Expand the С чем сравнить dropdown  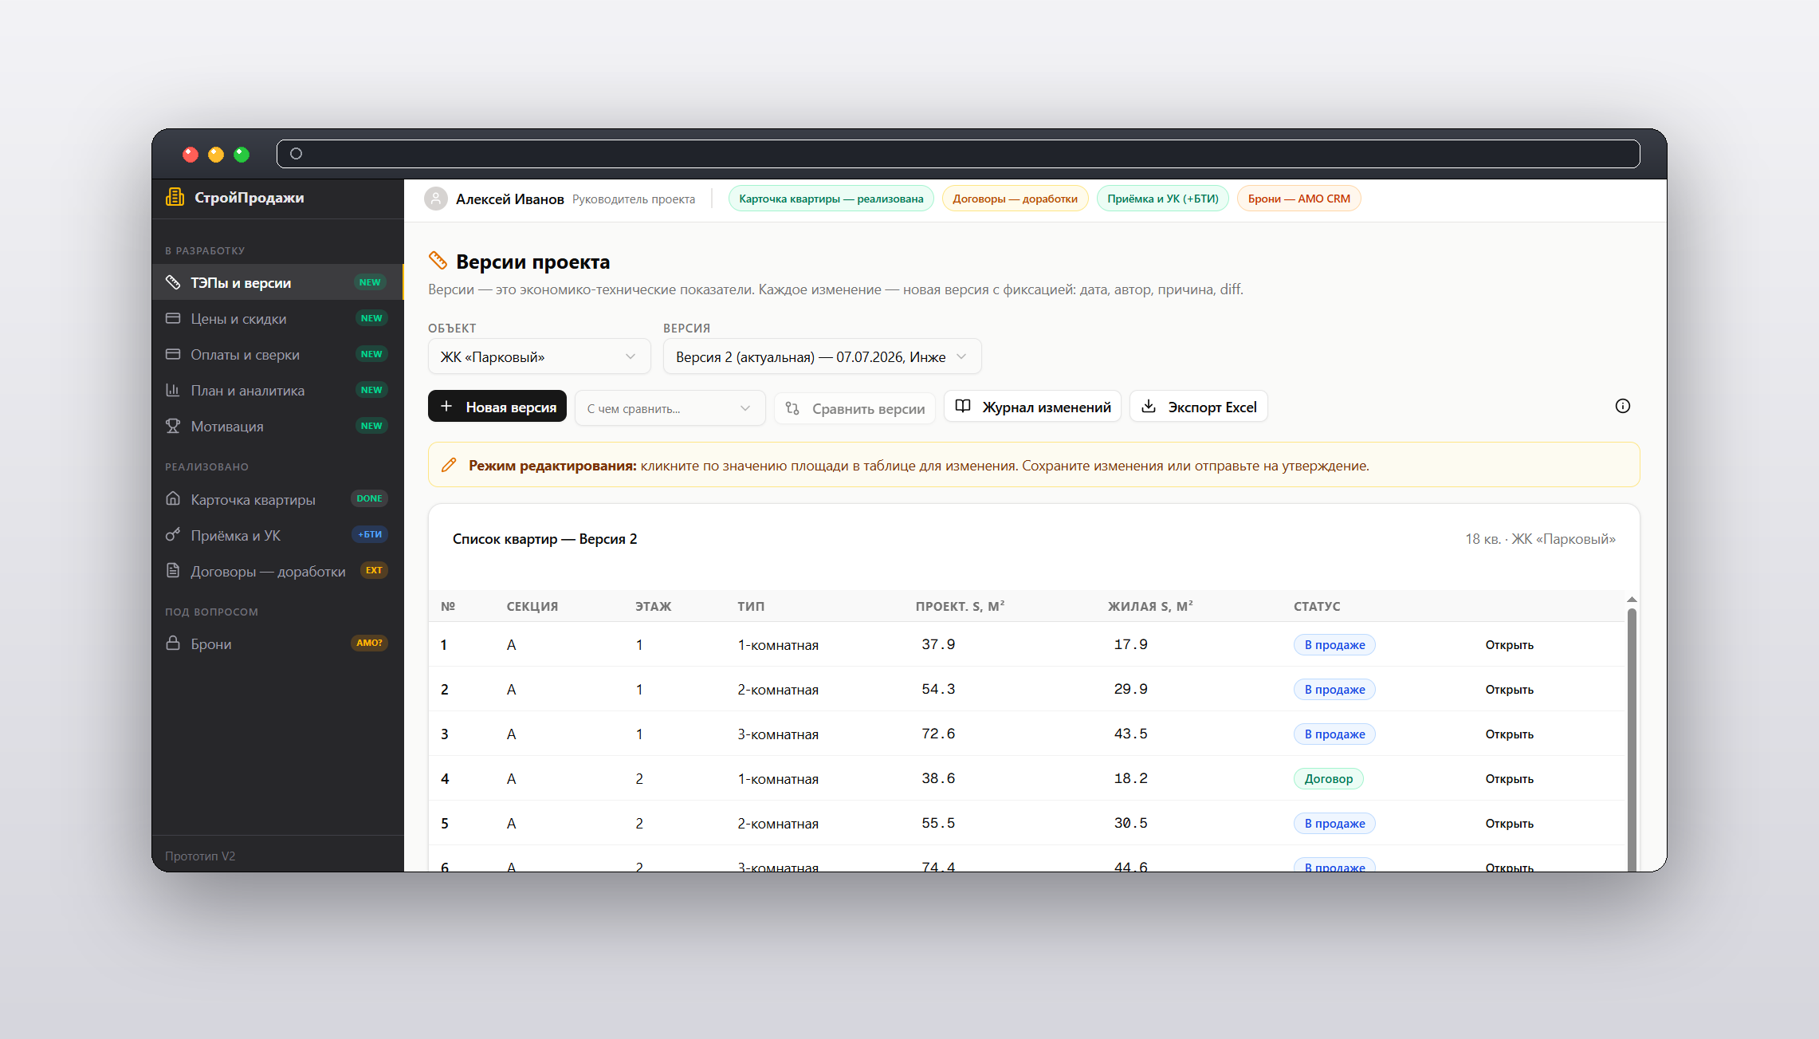coord(670,408)
